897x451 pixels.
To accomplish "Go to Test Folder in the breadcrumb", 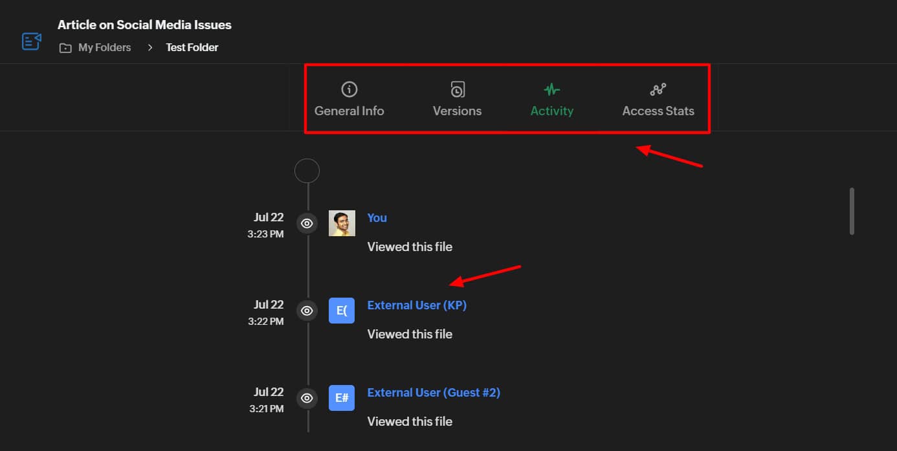I will (x=192, y=48).
